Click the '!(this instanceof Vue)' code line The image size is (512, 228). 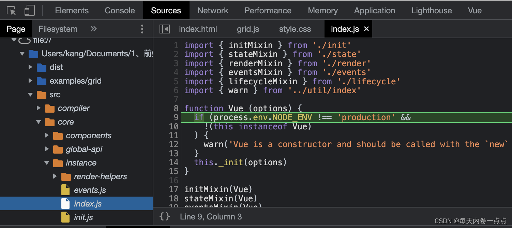[258, 127]
